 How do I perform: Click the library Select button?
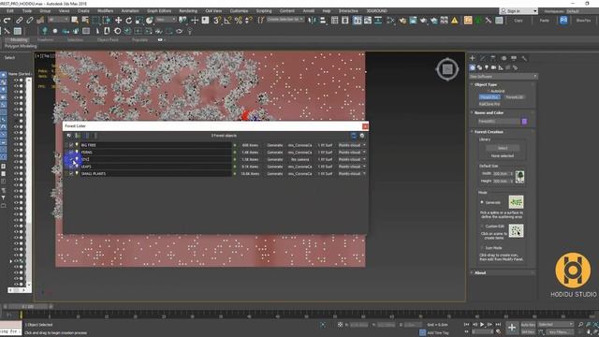coord(503,148)
